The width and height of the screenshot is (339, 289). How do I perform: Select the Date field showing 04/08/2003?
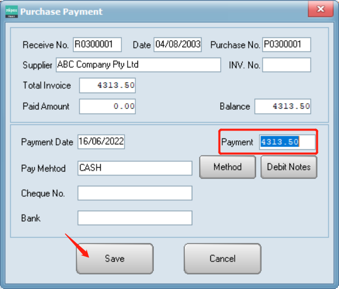[x=178, y=45]
